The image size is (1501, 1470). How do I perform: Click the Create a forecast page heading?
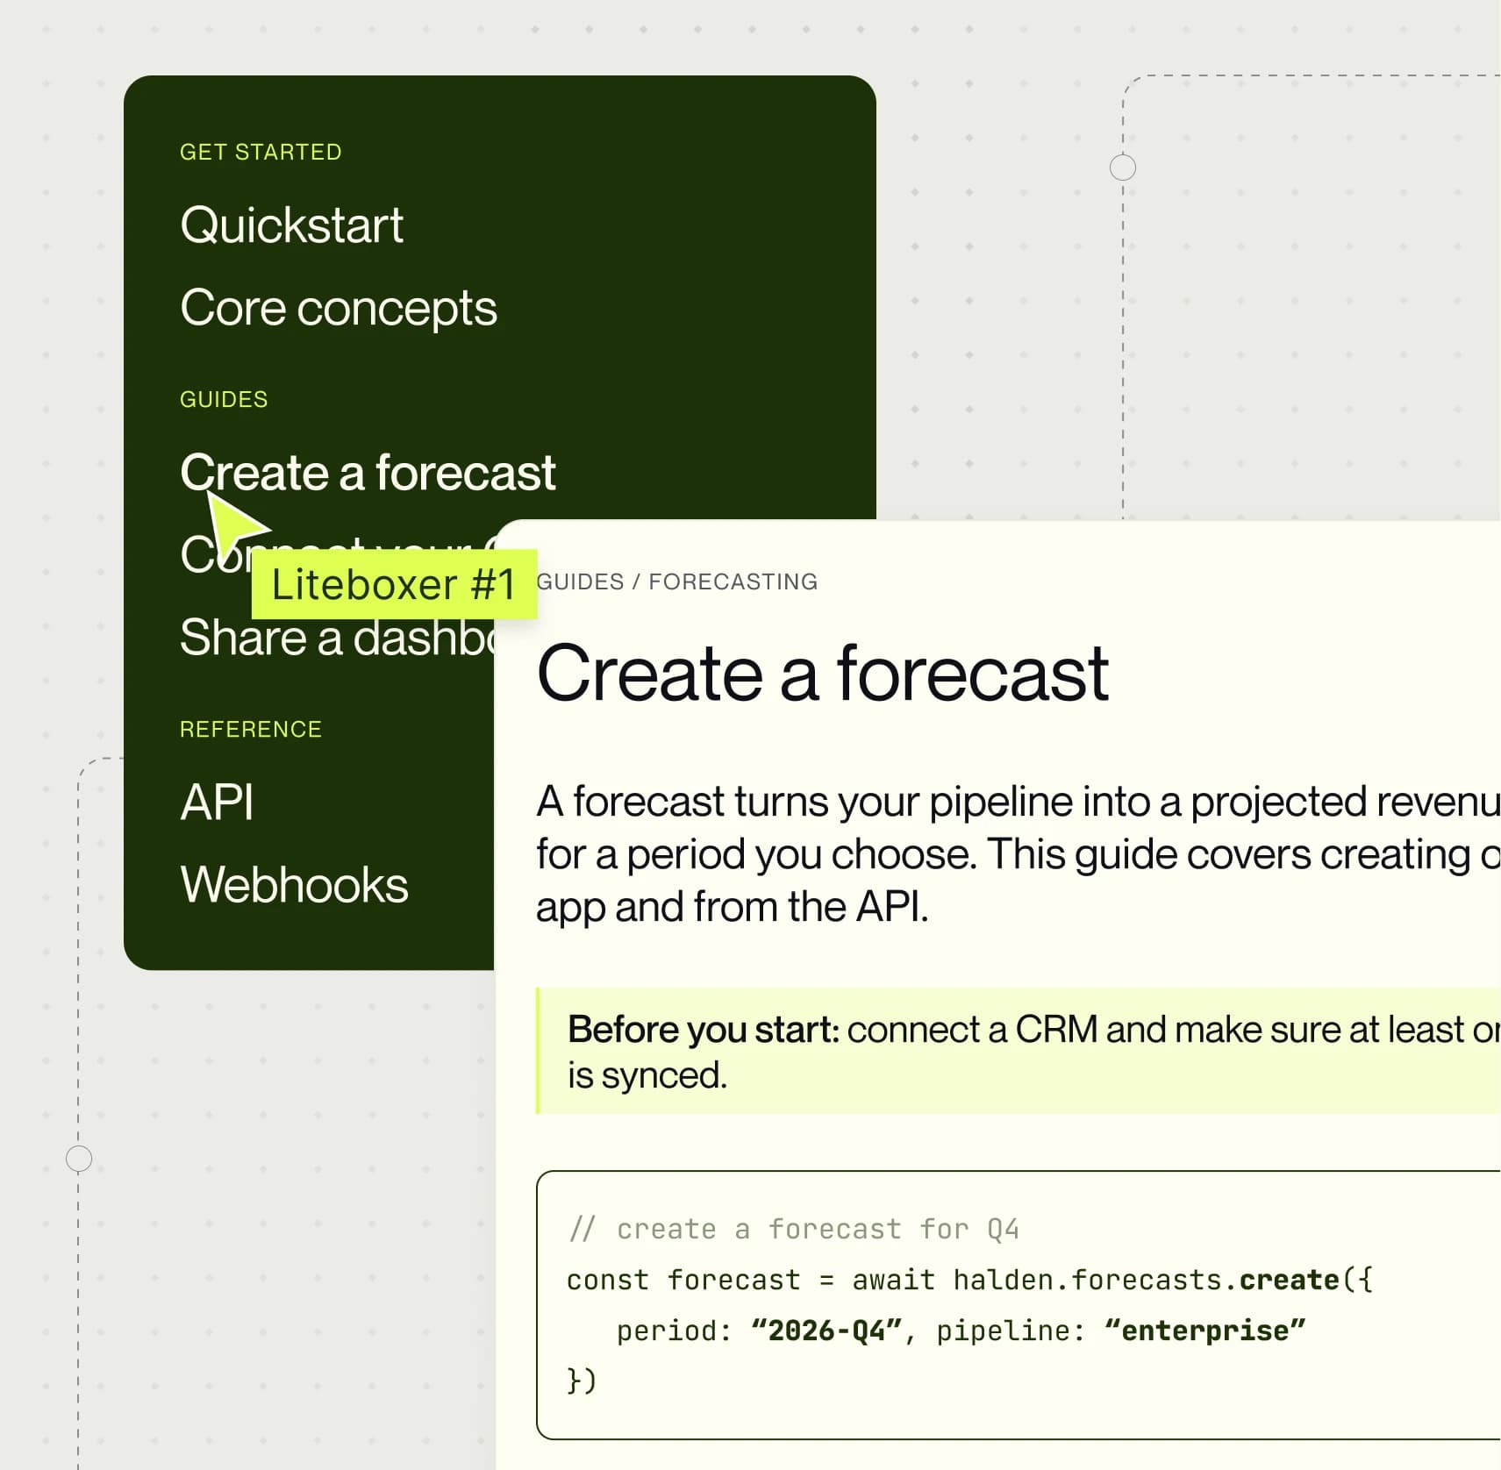823,674
